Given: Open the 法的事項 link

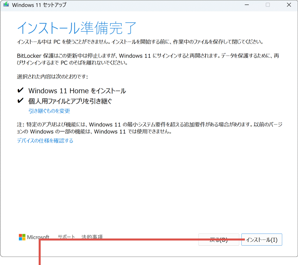Looking at the screenshot, I should coord(92,237).
